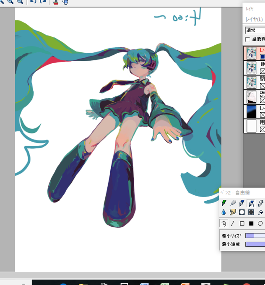Viewport: 265px width, 285px height.
Task: Select the outlined white pen tool
Action: (261, 203)
